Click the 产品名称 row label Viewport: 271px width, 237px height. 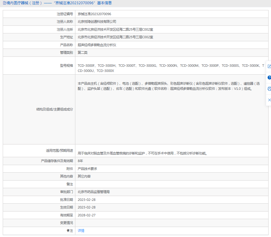(x=66, y=45)
